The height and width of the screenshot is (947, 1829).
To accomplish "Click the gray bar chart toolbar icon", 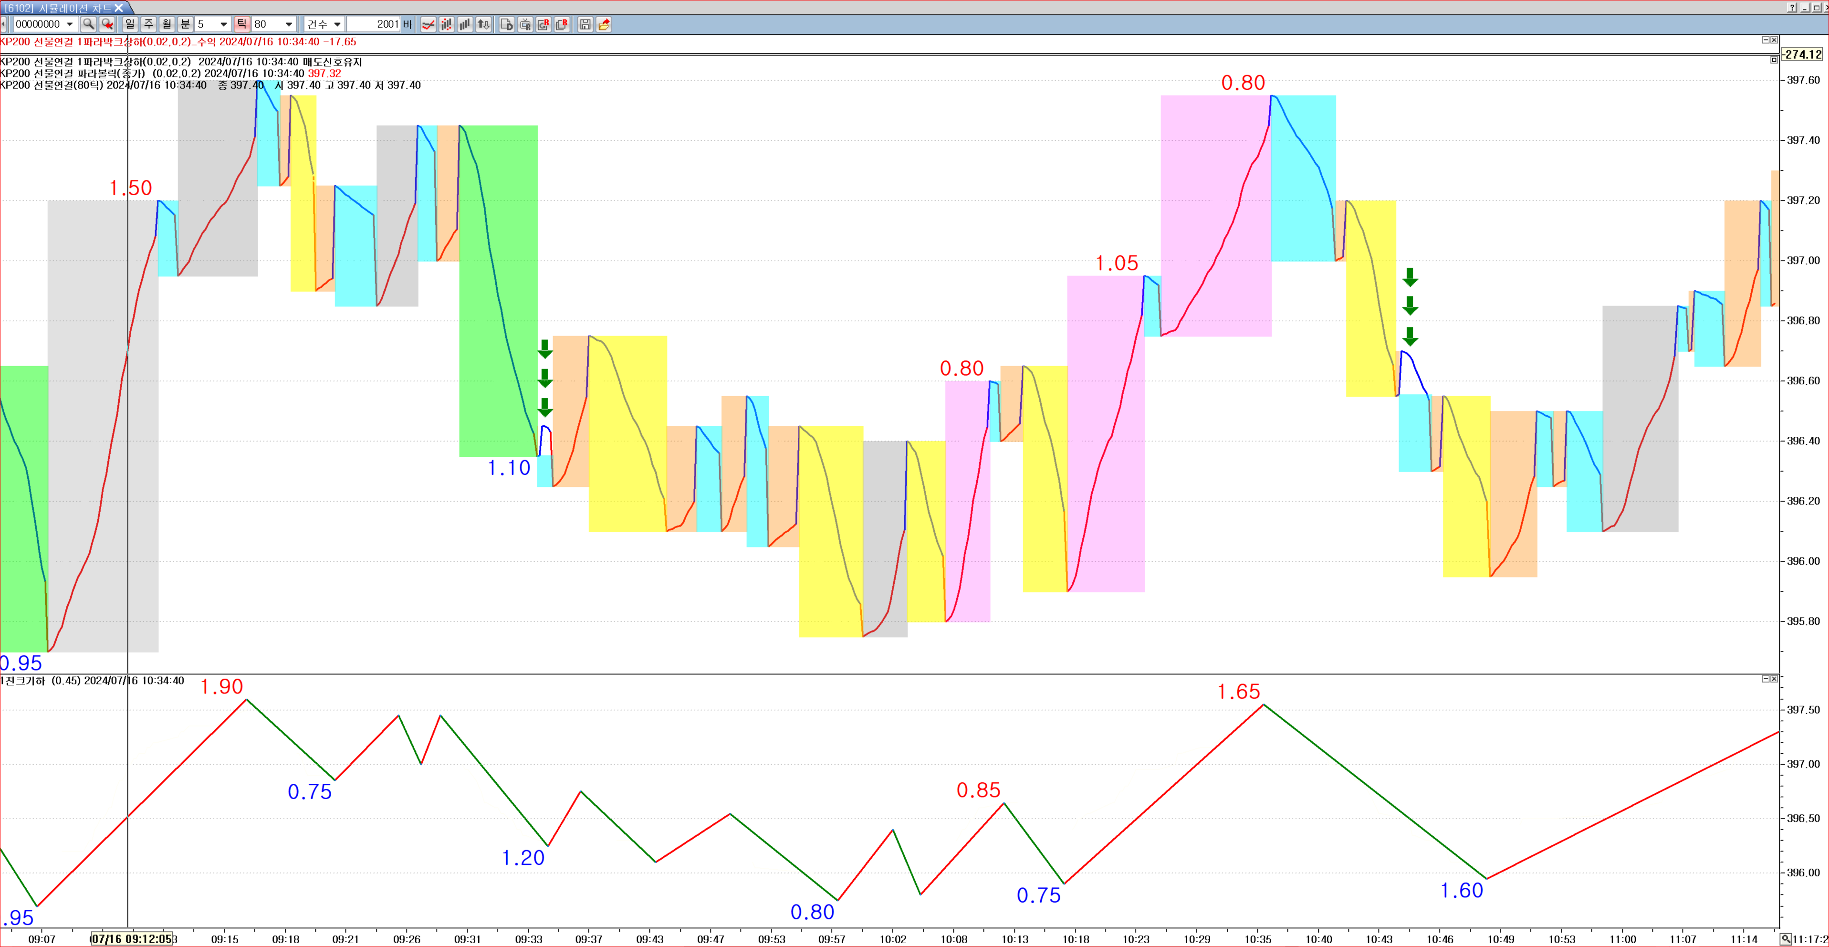I will point(465,24).
